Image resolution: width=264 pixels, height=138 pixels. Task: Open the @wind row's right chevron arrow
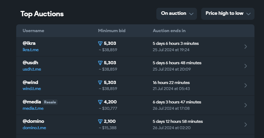coord(246,85)
